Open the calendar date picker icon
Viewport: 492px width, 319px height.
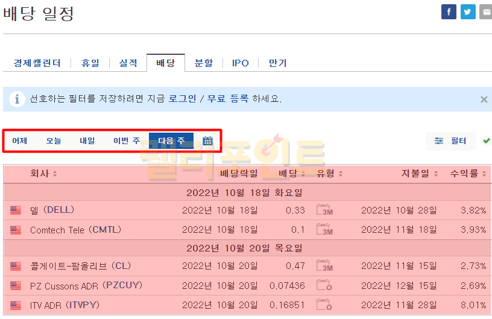pos(208,141)
